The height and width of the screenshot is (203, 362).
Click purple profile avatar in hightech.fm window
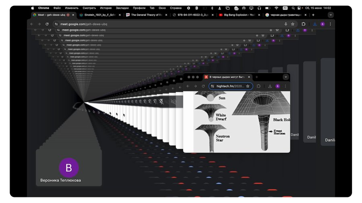click(278, 86)
